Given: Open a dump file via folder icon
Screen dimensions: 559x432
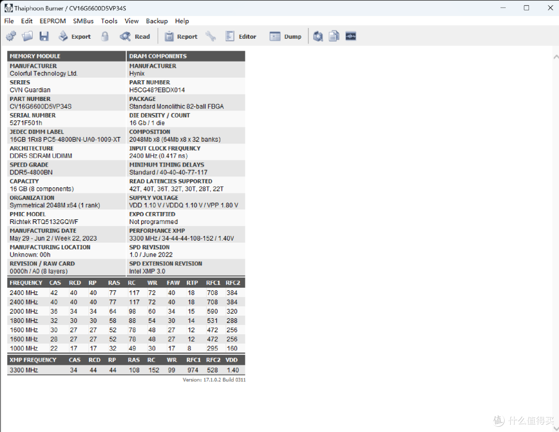Looking at the screenshot, I should point(27,36).
